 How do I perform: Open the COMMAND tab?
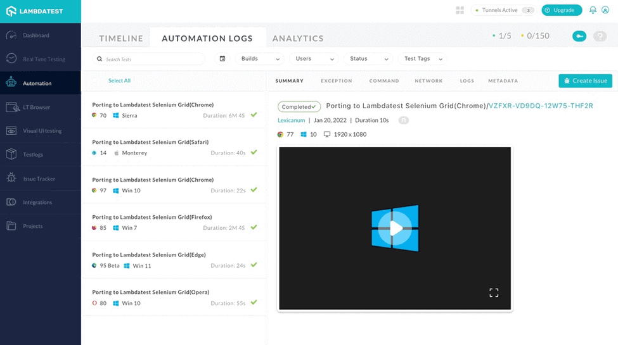tap(384, 81)
